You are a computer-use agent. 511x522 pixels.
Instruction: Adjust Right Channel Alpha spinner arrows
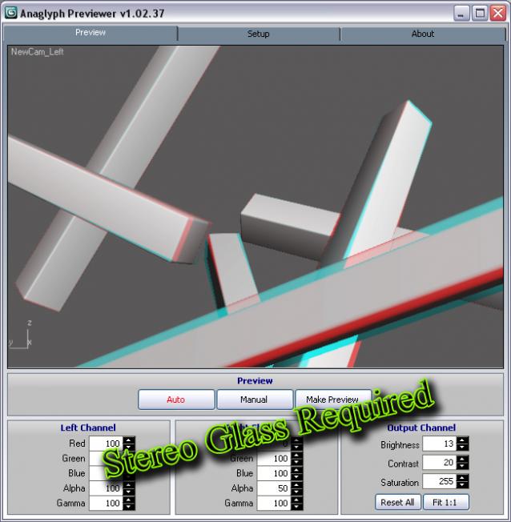tap(297, 488)
